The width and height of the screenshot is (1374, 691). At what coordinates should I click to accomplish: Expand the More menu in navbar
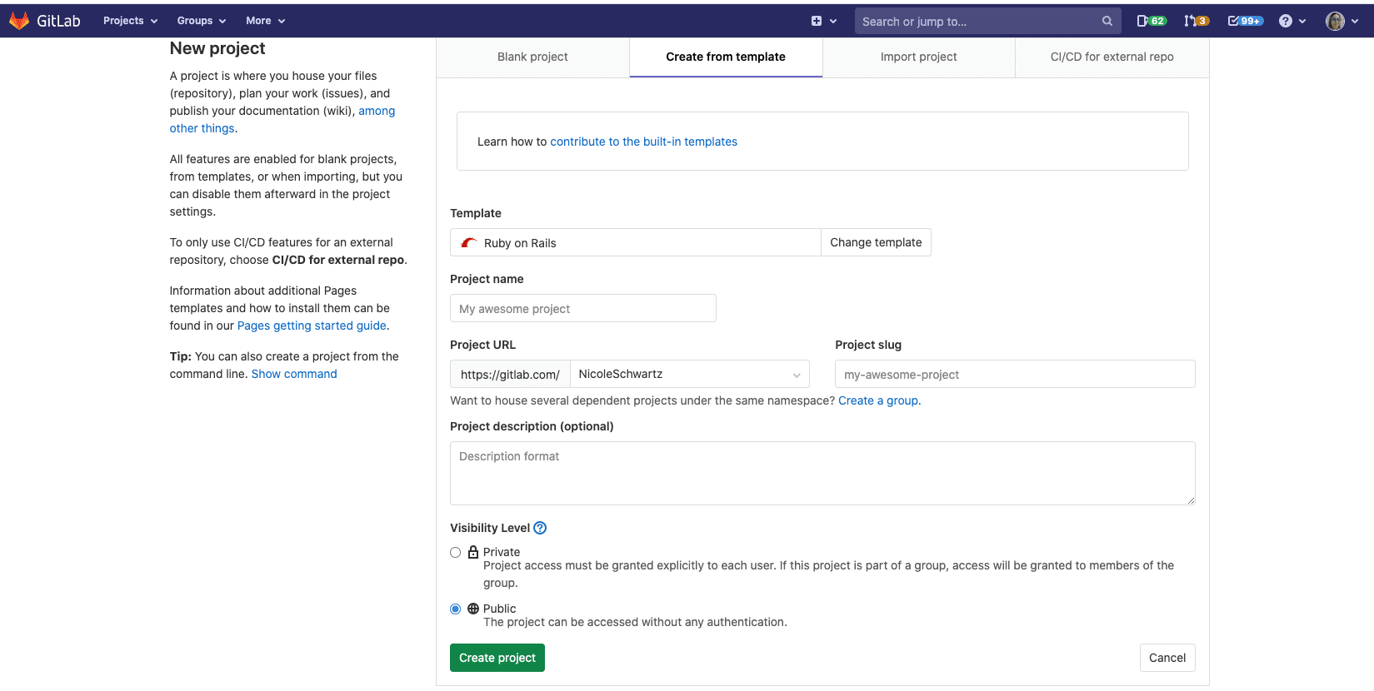265,21
